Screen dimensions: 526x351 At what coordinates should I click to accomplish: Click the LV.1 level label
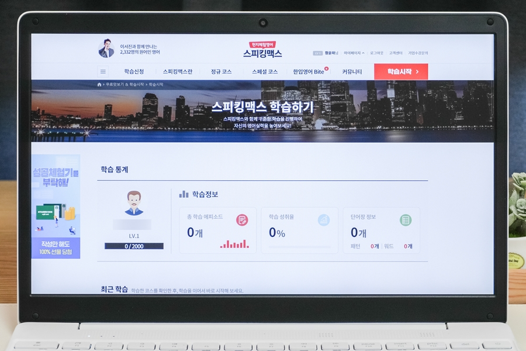pos(134,236)
